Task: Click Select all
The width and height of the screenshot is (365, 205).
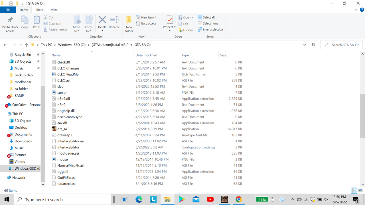Action: coord(206,17)
